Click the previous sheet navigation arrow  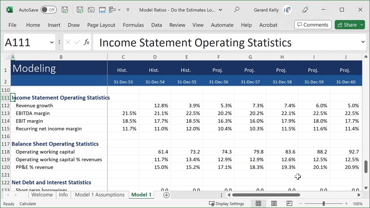[x=8, y=195]
